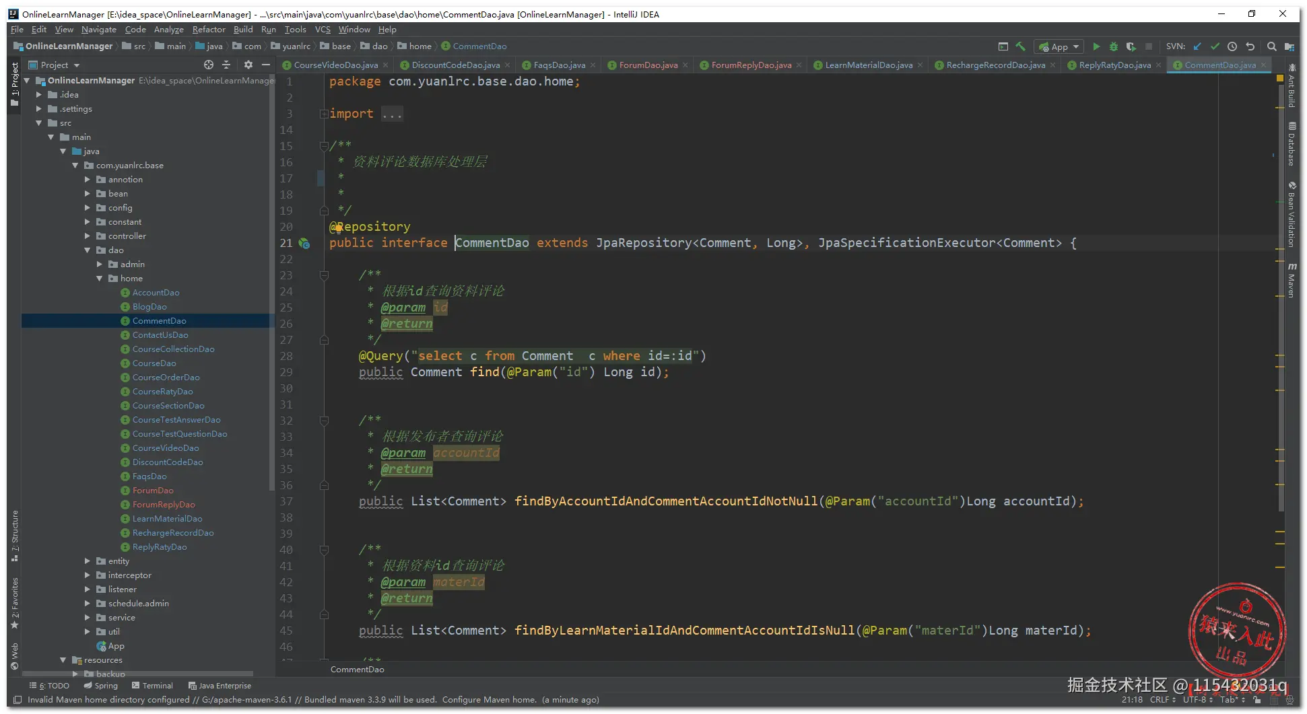
Task: Open Ant Build tool window
Action: (1292, 85)
